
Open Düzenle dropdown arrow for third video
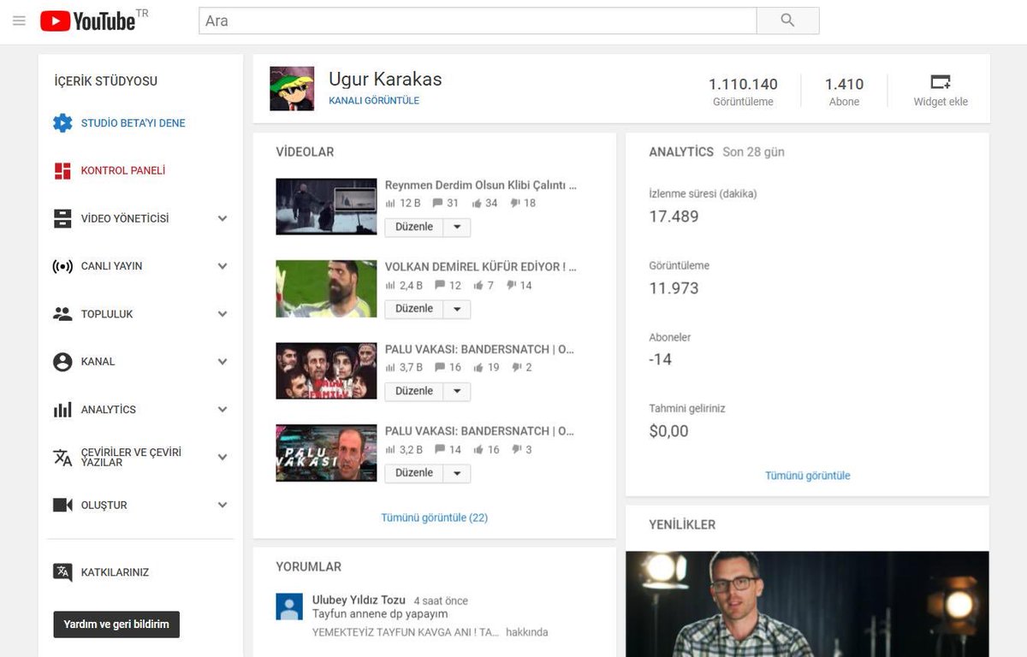[457, 392]
